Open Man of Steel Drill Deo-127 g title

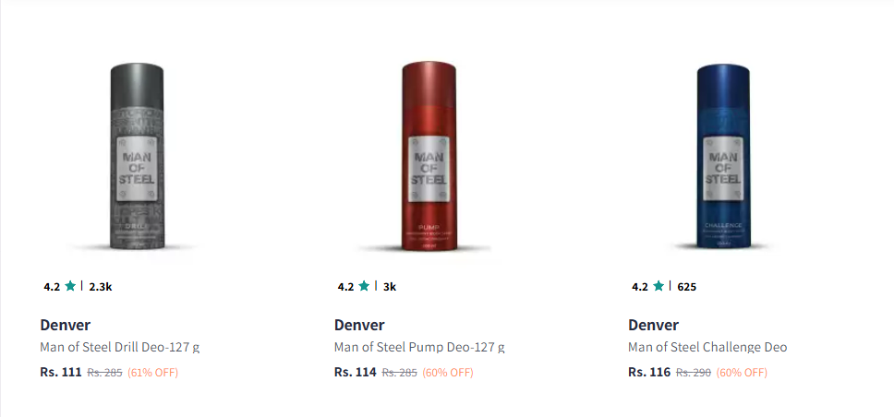tap(120, 347)
